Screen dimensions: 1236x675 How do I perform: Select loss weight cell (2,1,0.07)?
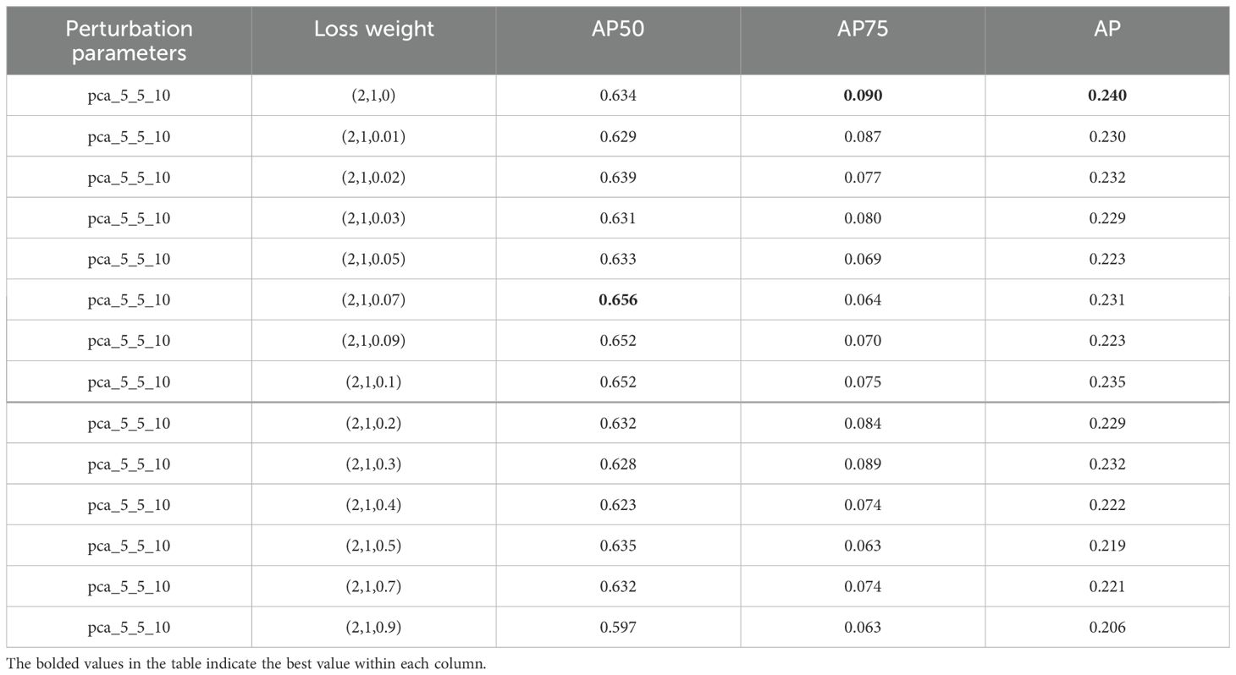pos(373,300)
